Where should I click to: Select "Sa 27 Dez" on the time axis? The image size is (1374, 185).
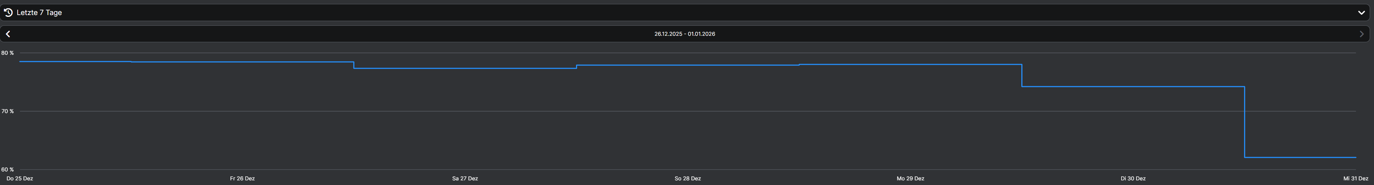465,179
